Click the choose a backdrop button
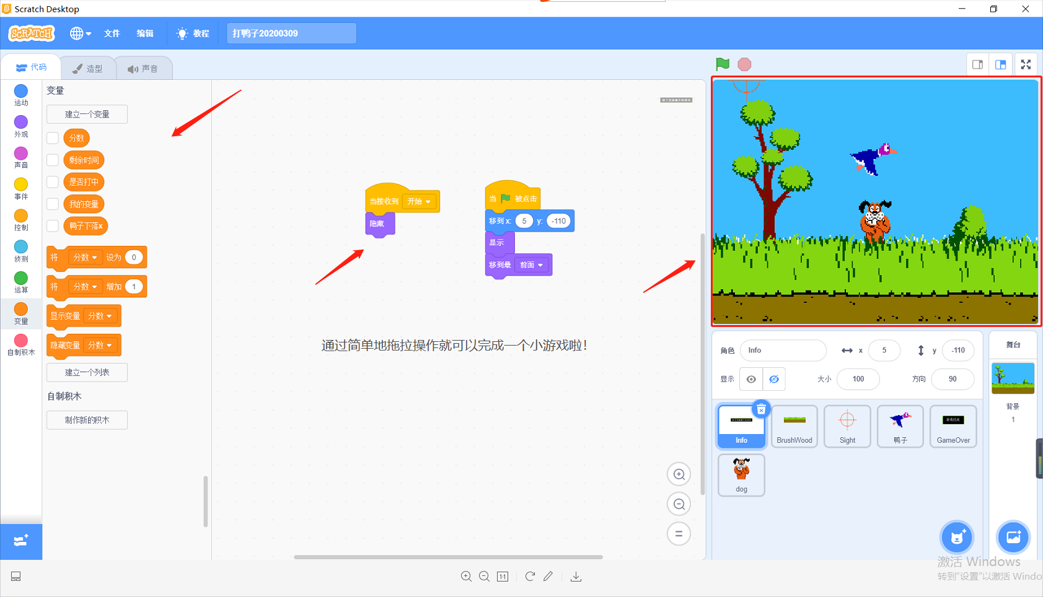 coord(1013,537)
